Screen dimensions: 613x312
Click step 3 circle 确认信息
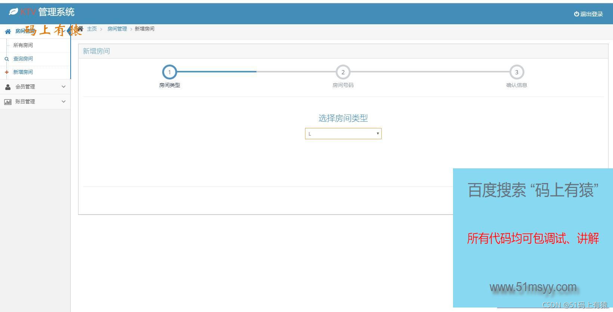tap(517, 72)
